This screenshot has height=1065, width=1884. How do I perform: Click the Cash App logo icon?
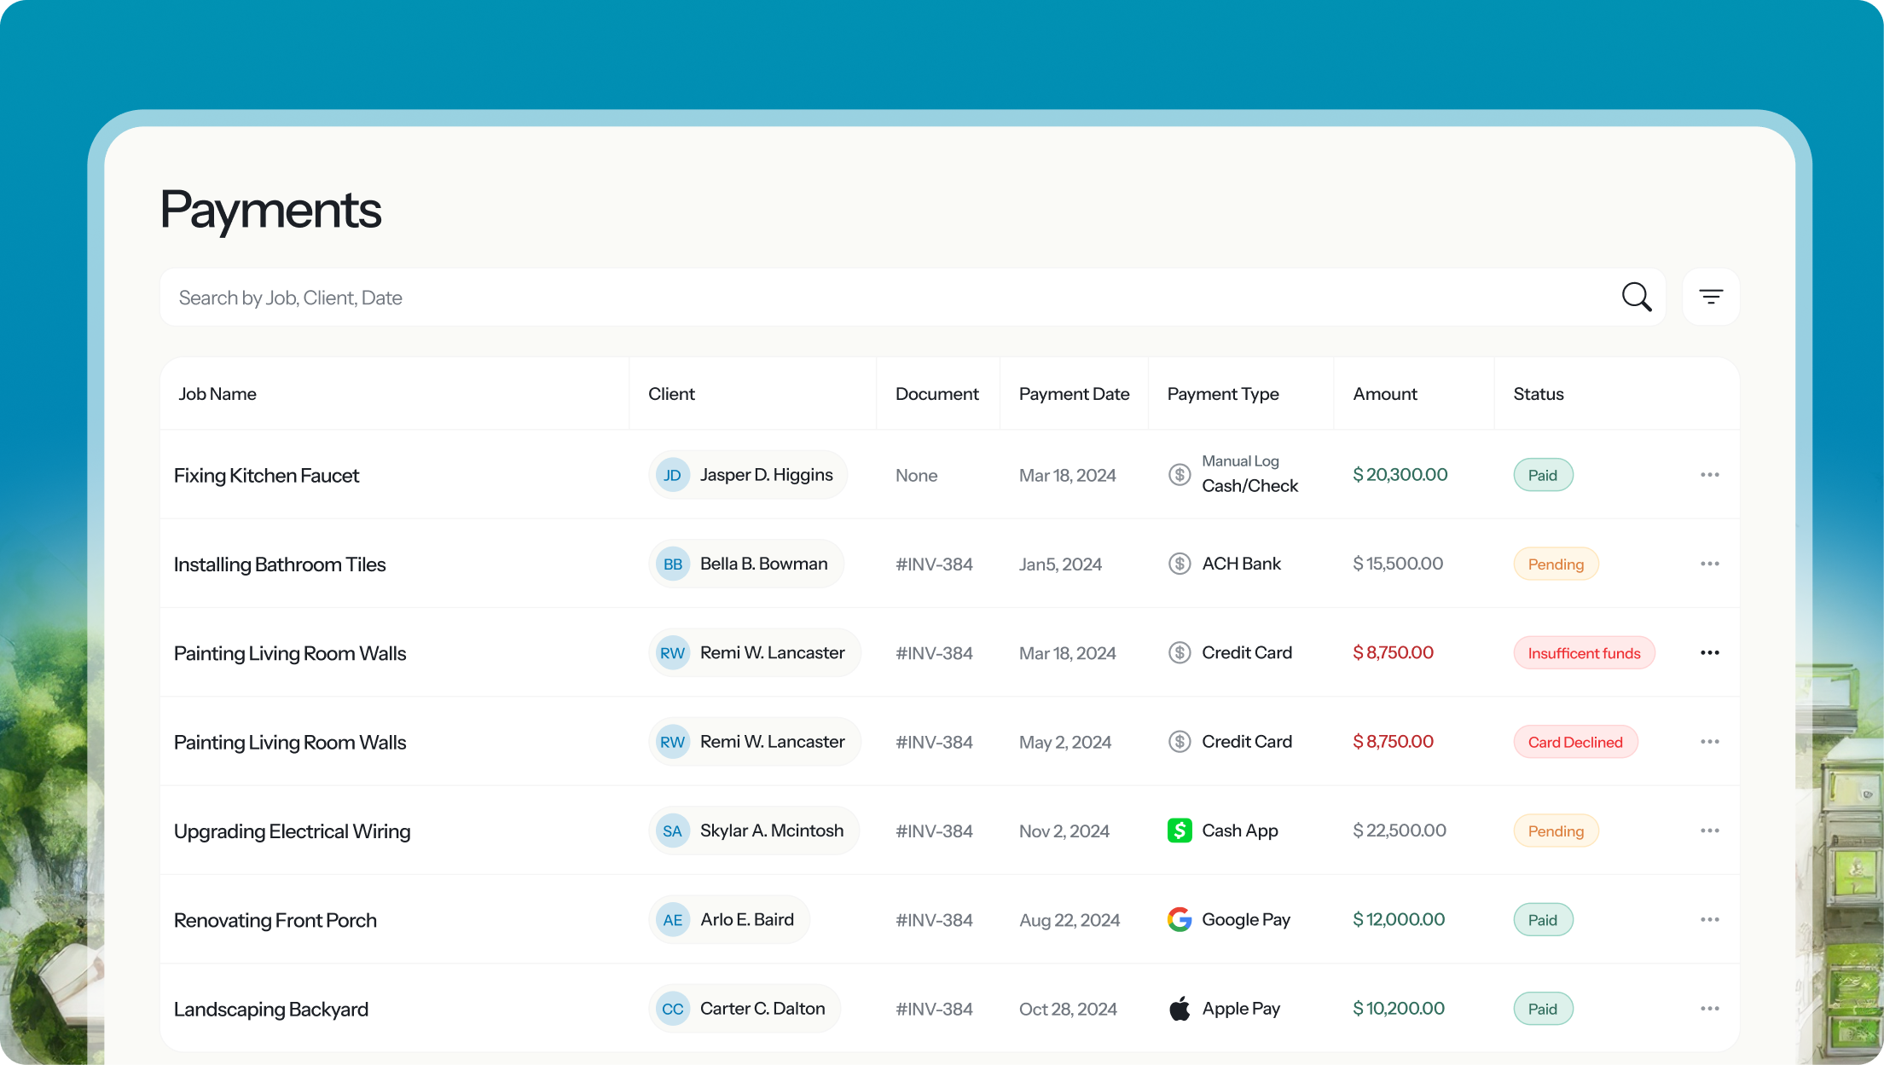pyautogui.click(x=1180, y=831)
